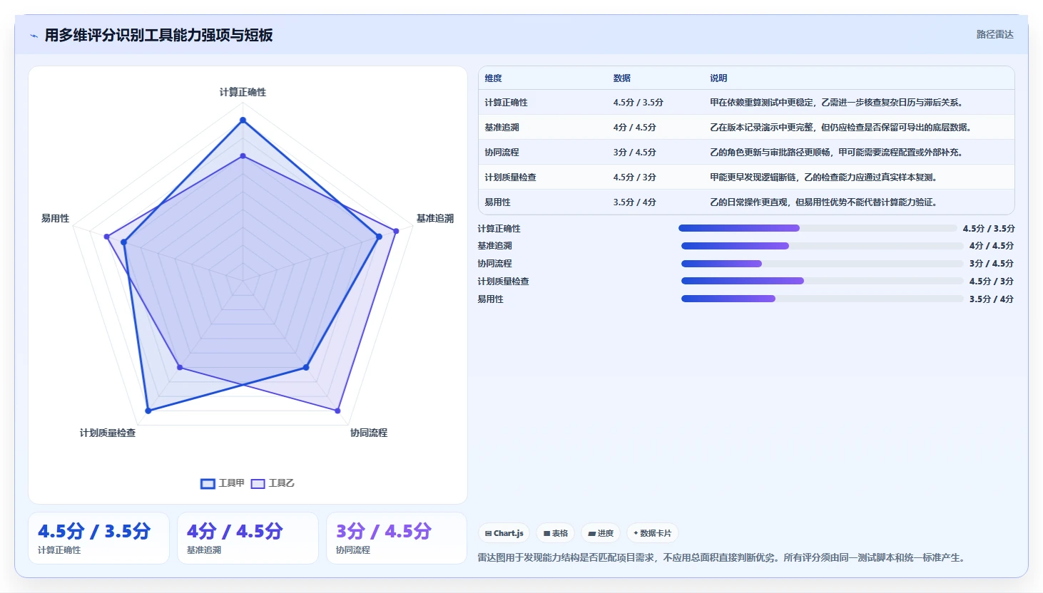Click the 协同流程 progress bar
Image resolution: width=1043 pixels, height=593 pixels.
point(823,264)
